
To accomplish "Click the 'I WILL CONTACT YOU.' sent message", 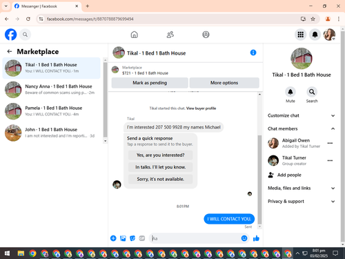I will (x=229, y=219).
